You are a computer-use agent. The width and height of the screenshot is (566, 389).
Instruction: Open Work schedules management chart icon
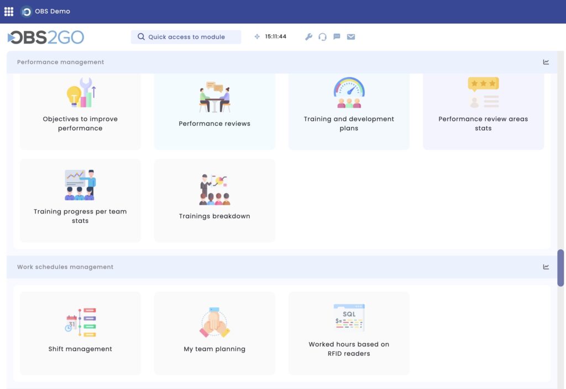(546, 267)
